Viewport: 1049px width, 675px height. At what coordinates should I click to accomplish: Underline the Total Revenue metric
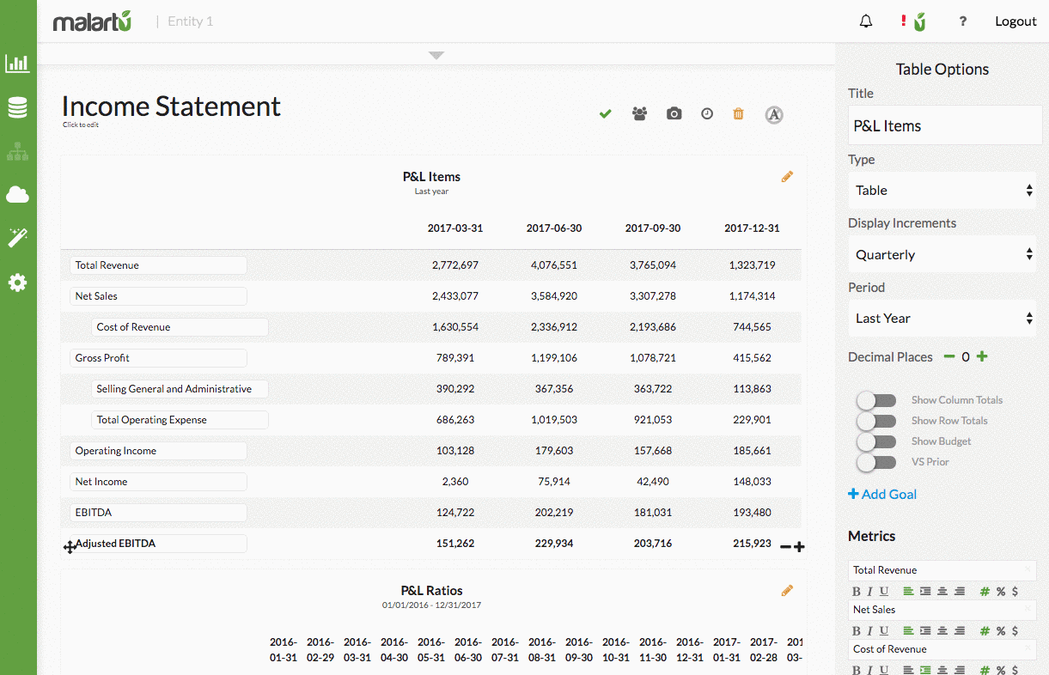pyautogui.click(x=884, y=592)
